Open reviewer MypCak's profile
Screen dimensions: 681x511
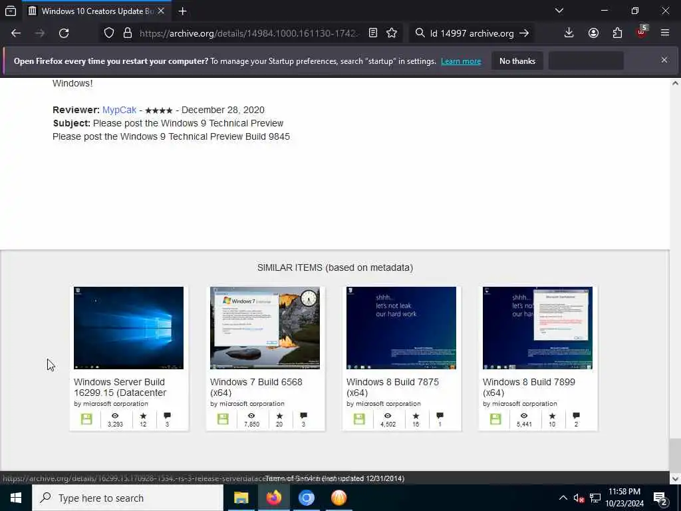(x=119, y=110)
